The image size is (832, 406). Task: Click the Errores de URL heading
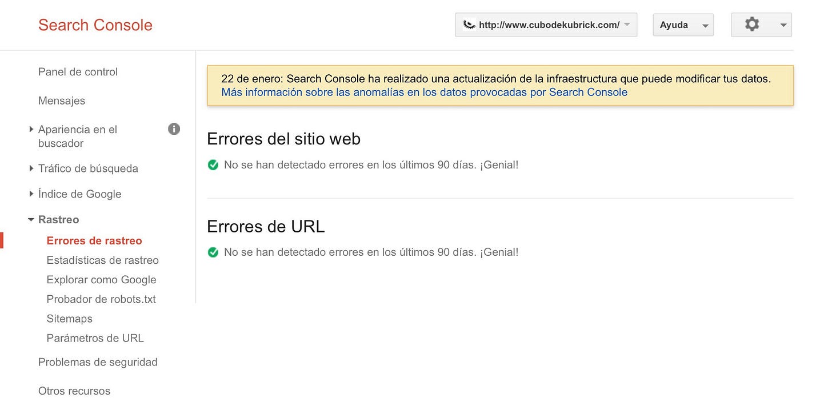pos(266,226)
